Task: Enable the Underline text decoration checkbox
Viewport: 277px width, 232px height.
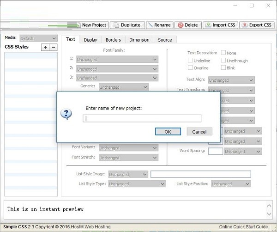Action: tap(190, 61)
